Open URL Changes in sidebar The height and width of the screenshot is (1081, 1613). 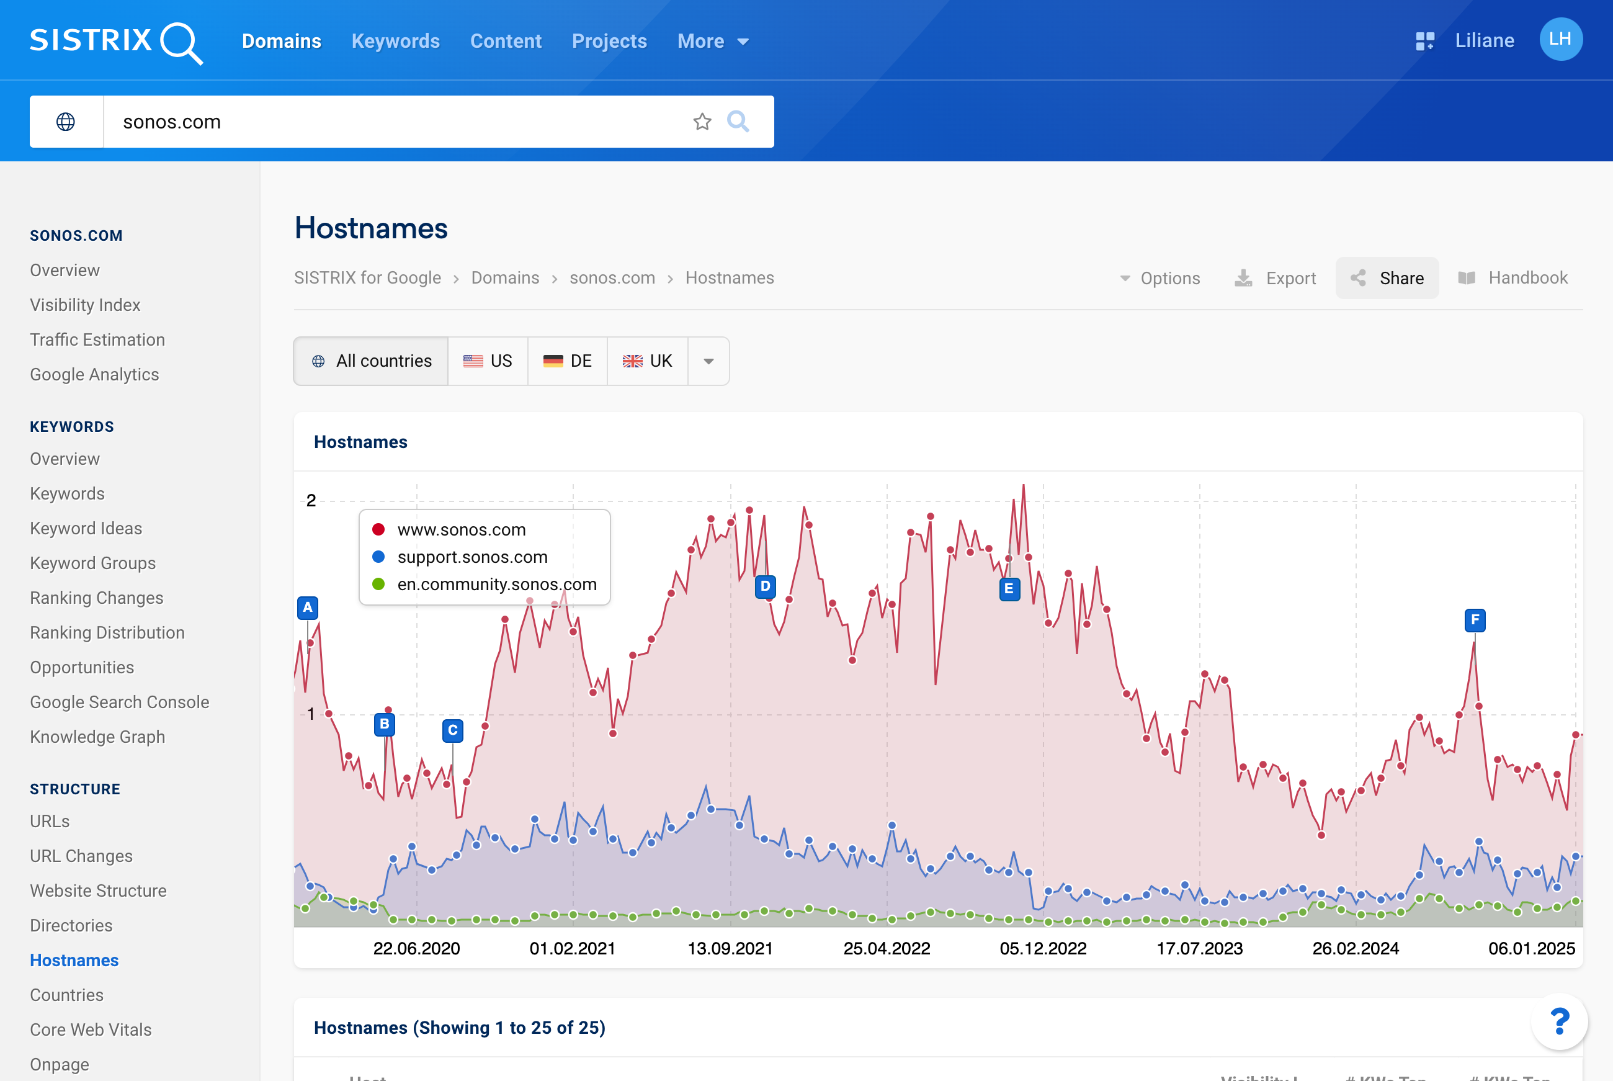click(81, 856)
